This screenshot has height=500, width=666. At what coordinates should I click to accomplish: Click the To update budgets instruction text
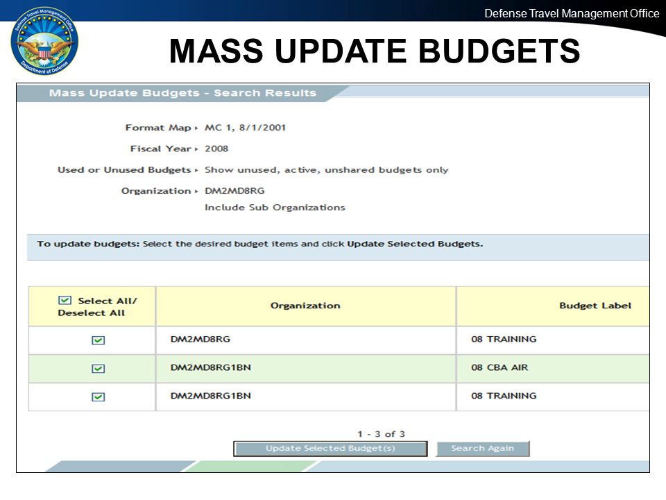point(260,244)
